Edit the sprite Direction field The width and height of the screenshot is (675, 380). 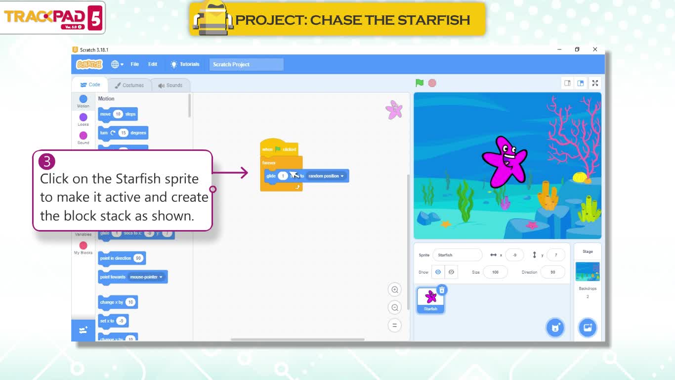(x=552, y=272)
